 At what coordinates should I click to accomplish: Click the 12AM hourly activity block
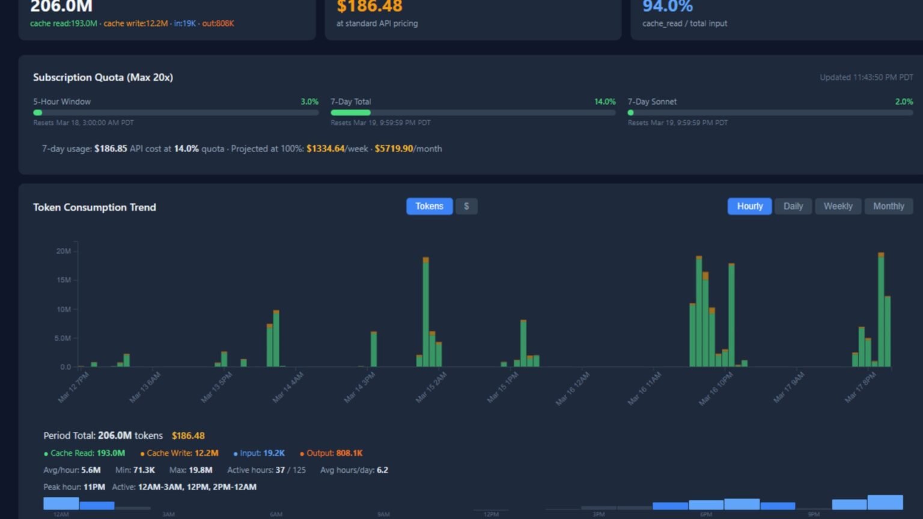61,503
